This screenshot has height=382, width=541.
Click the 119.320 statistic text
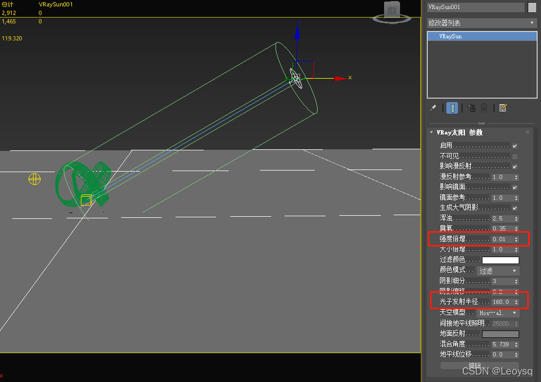pos(12,38)
